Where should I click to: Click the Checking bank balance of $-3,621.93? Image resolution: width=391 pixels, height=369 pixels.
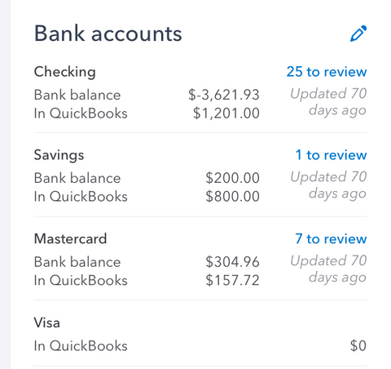click(224, 95)
